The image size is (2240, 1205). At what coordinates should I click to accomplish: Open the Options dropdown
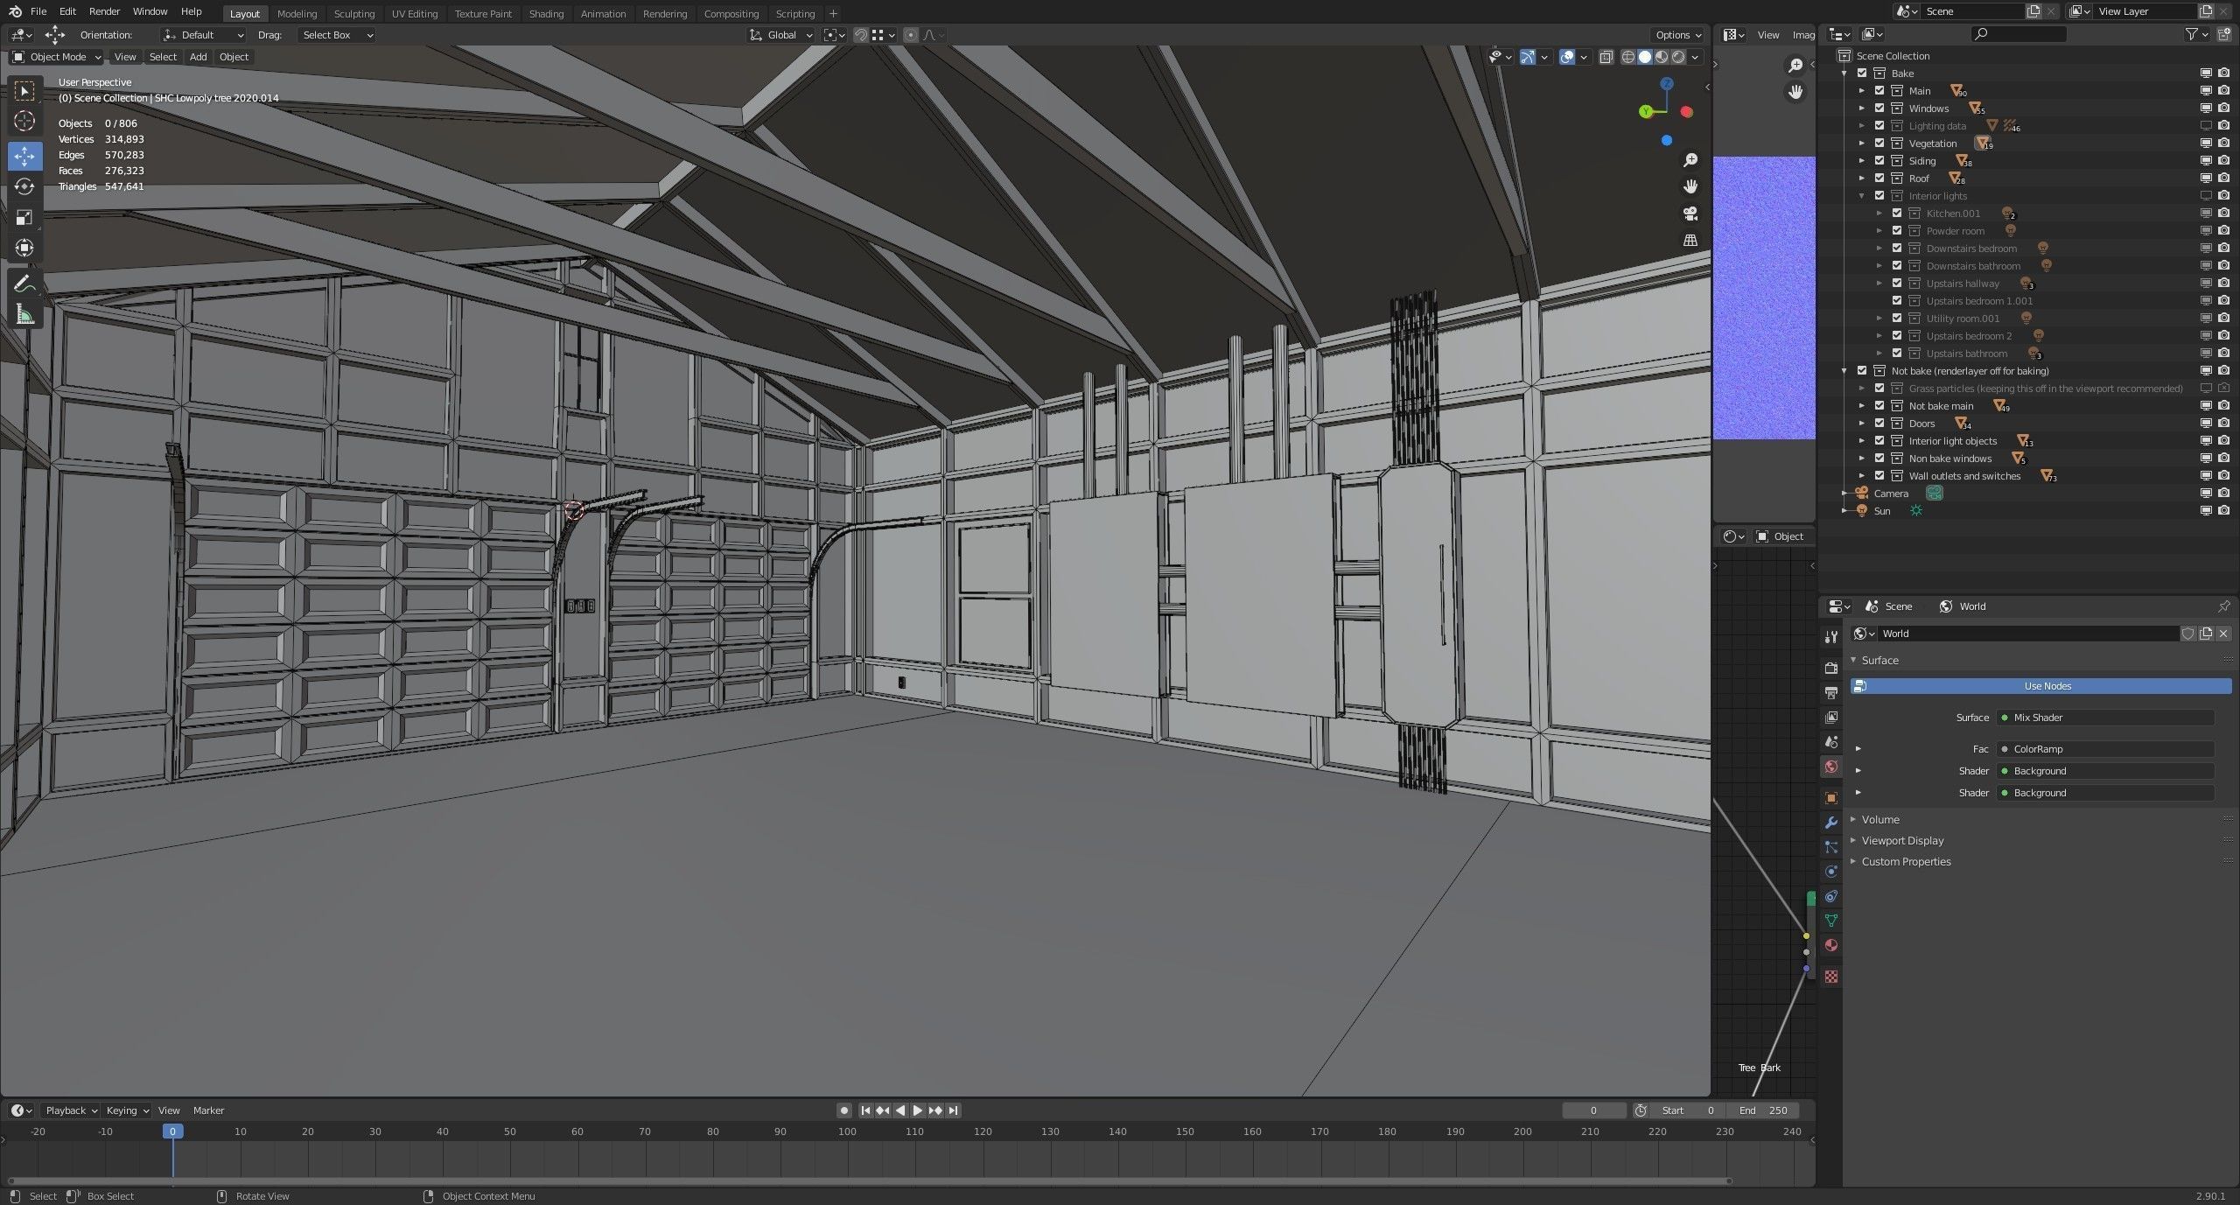click(x=1677, y=35)
